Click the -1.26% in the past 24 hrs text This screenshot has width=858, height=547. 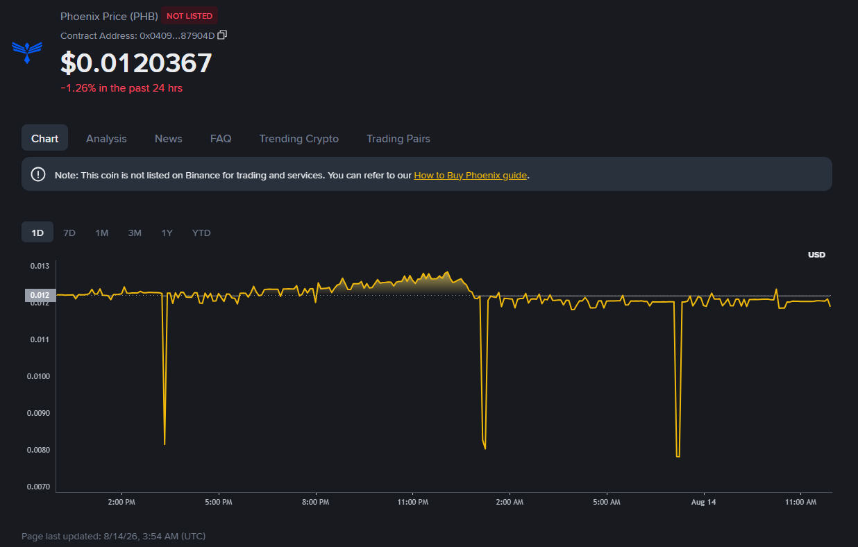121,88
